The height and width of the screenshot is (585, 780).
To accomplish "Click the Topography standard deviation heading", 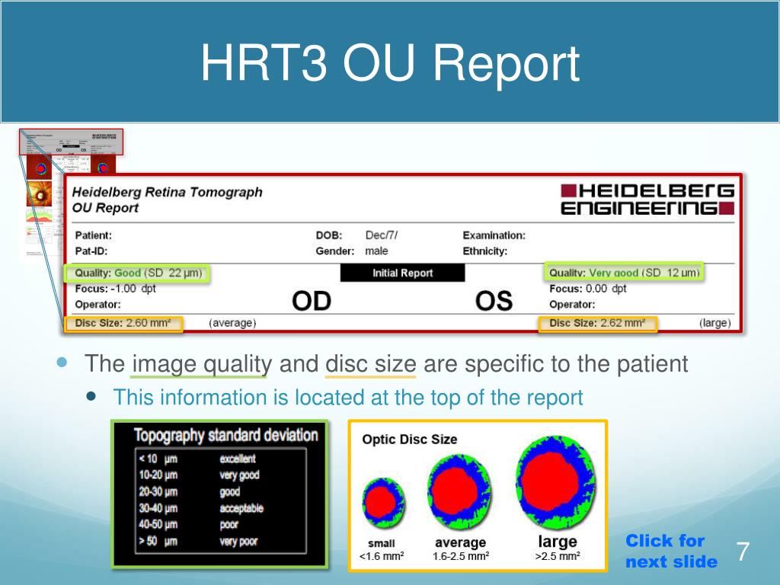I will (225, 435).
